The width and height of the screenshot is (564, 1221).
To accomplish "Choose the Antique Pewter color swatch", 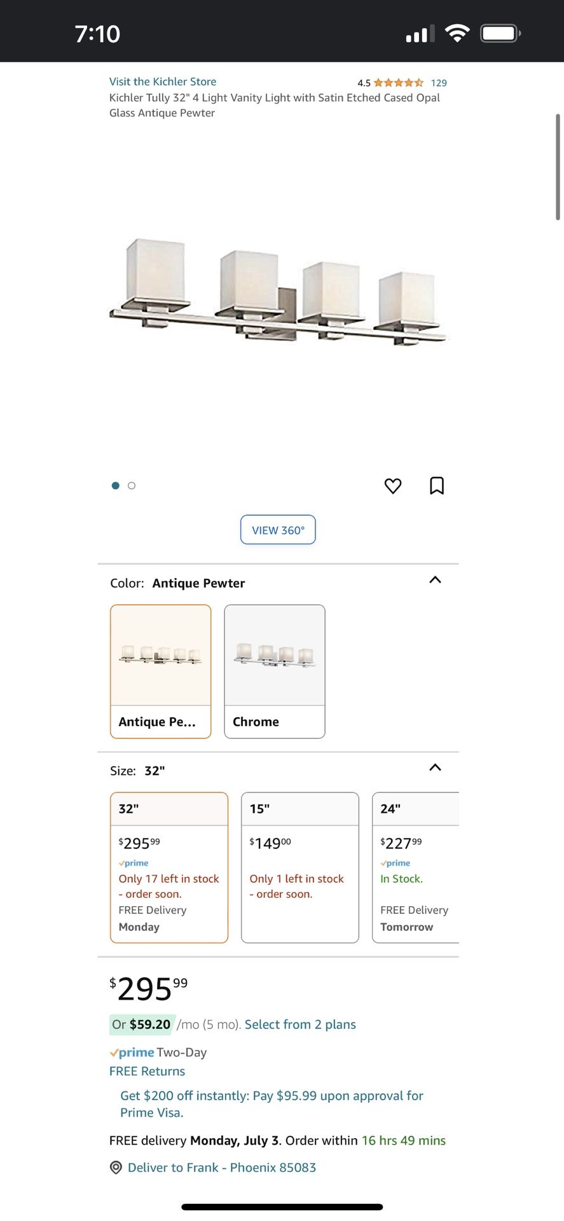I will [x=160, y=671].
